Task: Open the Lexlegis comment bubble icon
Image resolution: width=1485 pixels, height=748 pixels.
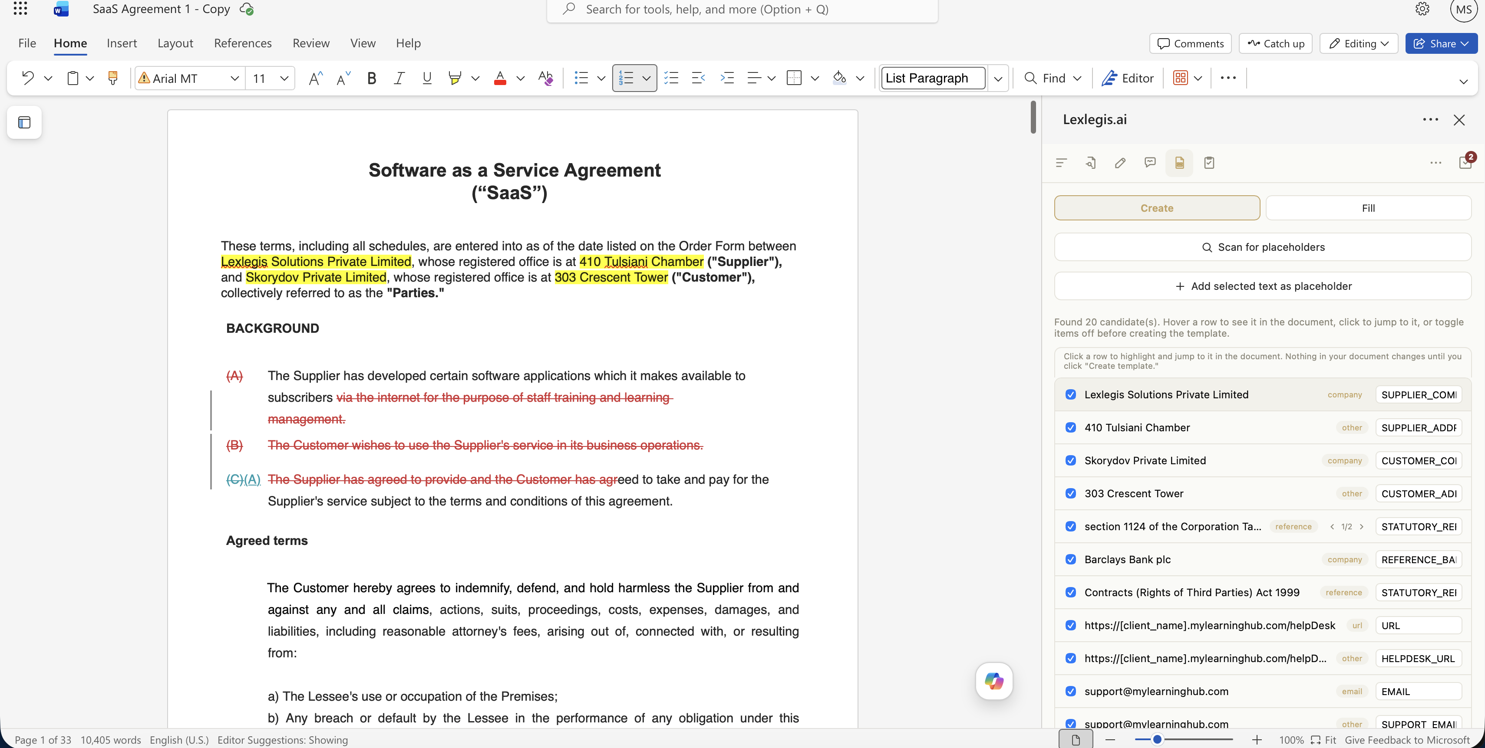Action: [1150, 163]
